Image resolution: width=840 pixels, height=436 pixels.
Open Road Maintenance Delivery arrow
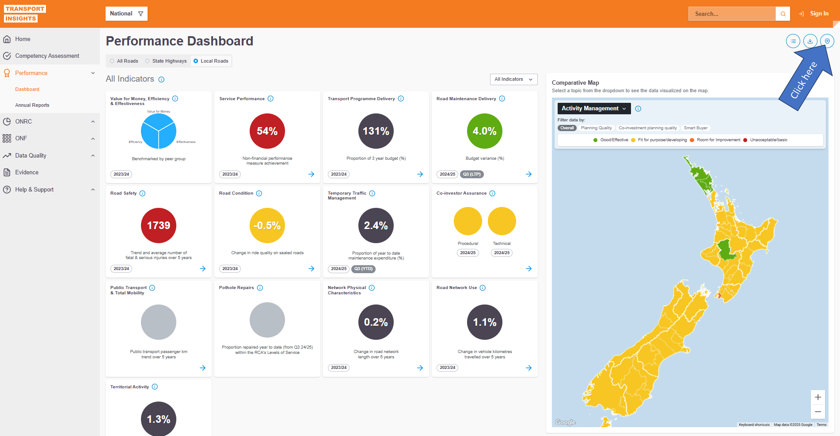coord(528,174)
